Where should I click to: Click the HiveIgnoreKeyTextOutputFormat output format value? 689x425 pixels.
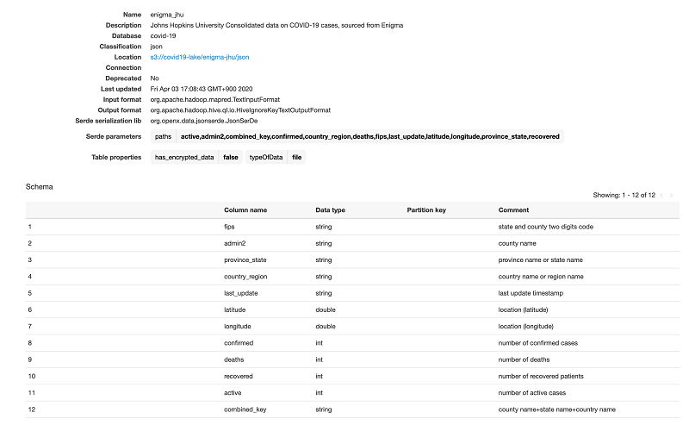[240, 110]
